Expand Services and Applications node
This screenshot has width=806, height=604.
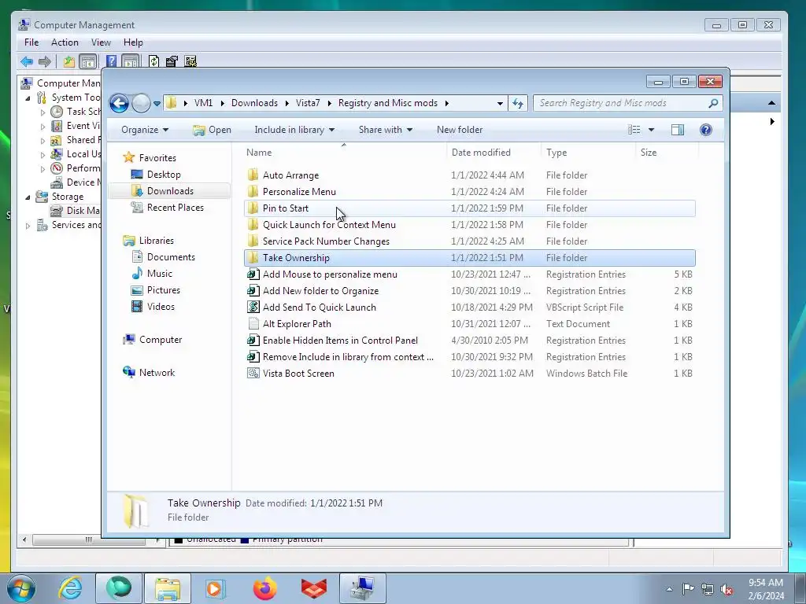tap(28, 225)
